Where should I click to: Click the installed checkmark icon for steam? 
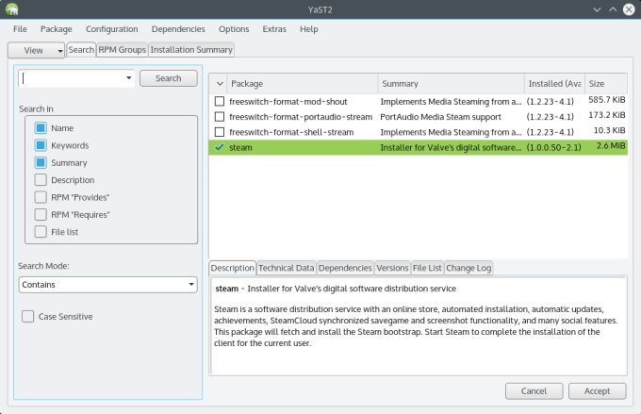[219, 147]
